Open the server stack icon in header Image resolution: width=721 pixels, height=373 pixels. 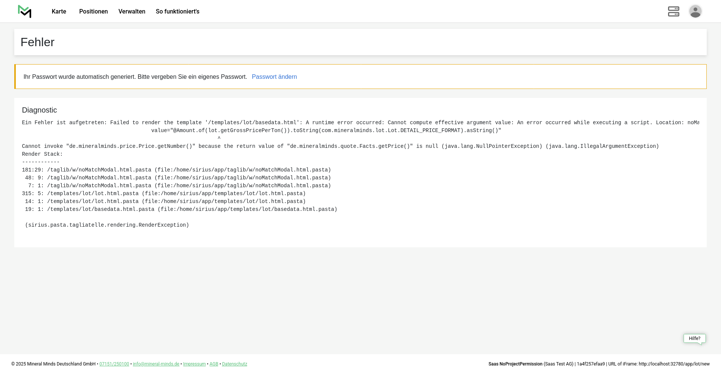click(673, 11)
